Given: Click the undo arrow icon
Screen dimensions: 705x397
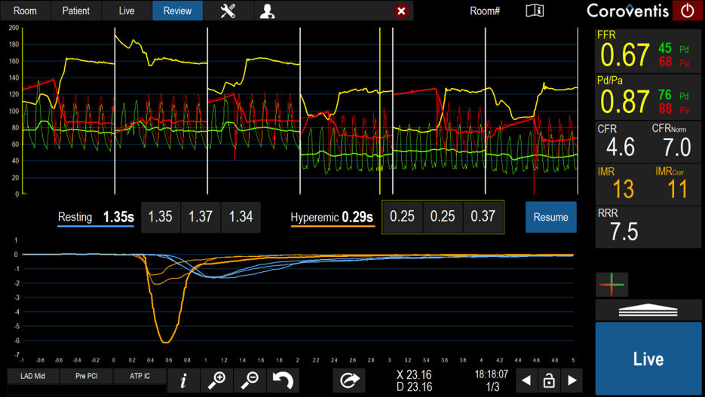Looking at the screenshot, I should pyautogui.click(x=283, y=380).
